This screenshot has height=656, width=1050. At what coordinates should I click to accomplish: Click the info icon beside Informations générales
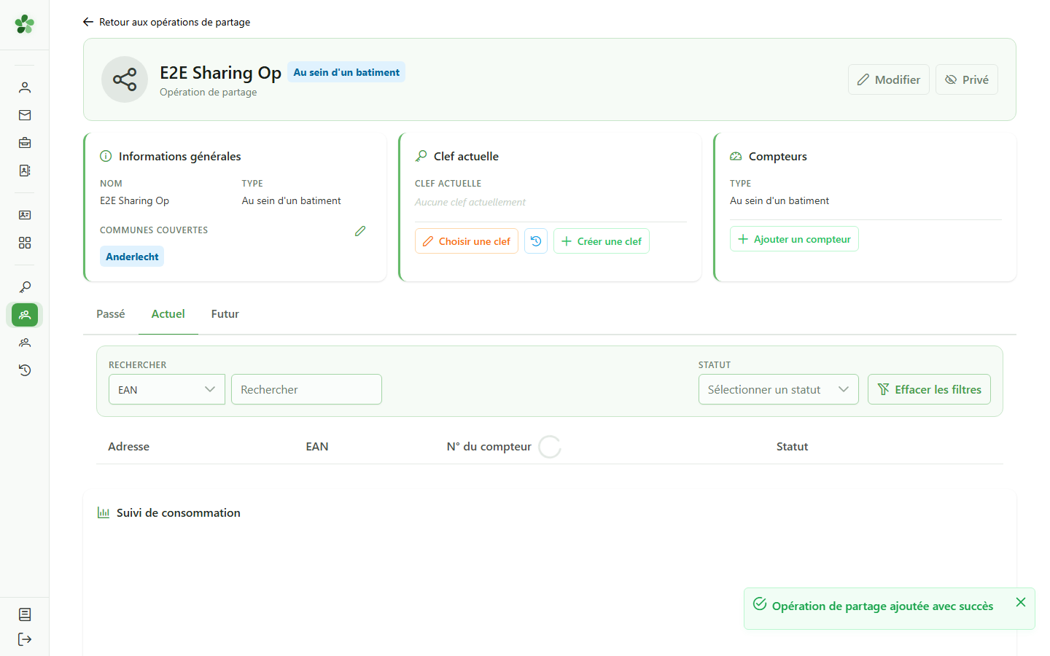click(106, 156)
